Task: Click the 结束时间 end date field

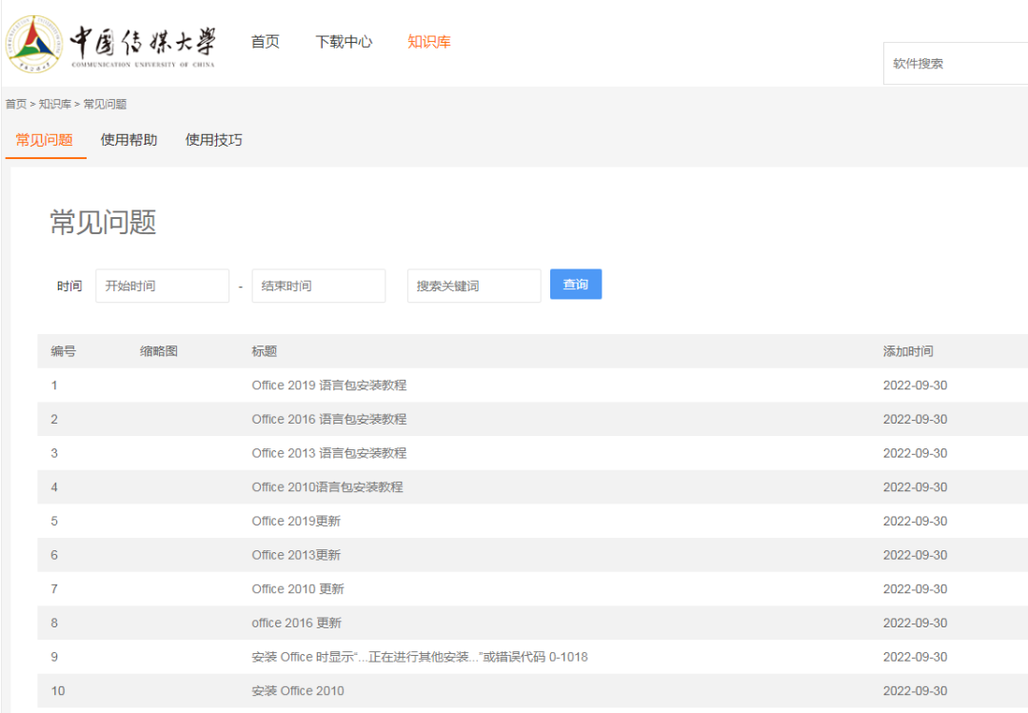Action: pos(318,285)
